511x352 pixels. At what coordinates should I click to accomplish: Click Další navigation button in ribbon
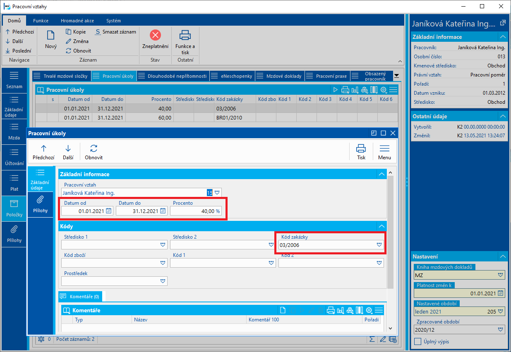click(x=14, y=41)
